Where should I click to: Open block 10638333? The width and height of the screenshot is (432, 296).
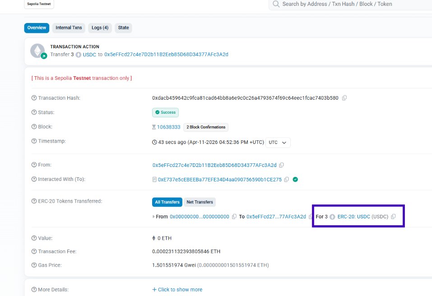pos(169,127)
